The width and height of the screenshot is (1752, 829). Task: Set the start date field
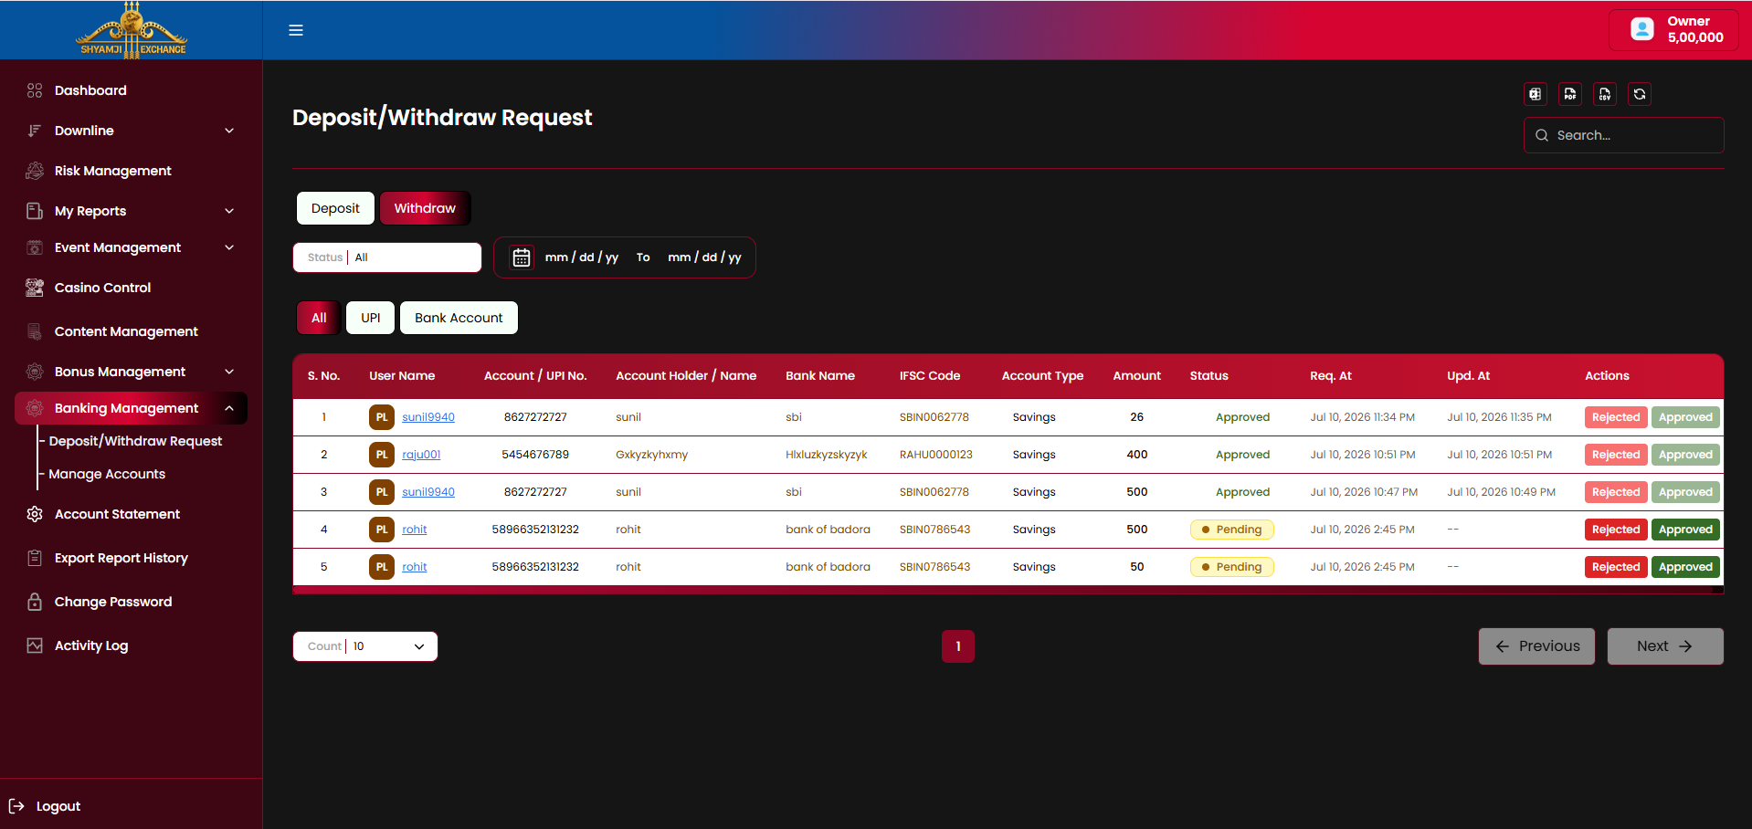582,257
